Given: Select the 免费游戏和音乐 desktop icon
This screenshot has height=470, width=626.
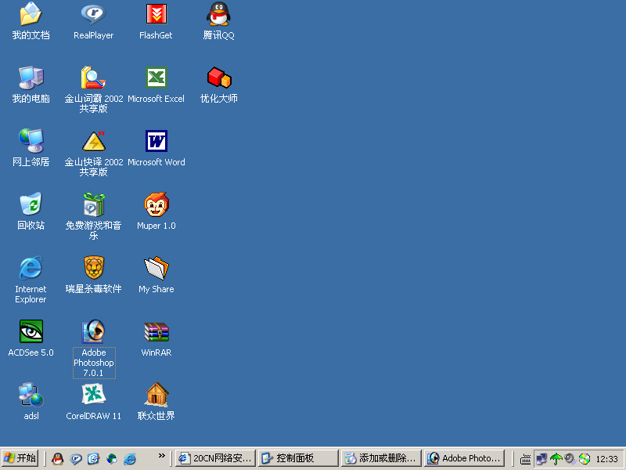Looking at the screenshot, I should 93,204.
